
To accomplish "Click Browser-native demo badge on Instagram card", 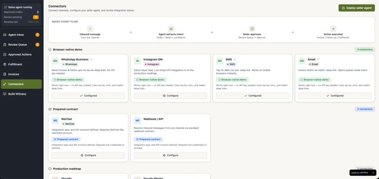I will (x=150, y=80).
